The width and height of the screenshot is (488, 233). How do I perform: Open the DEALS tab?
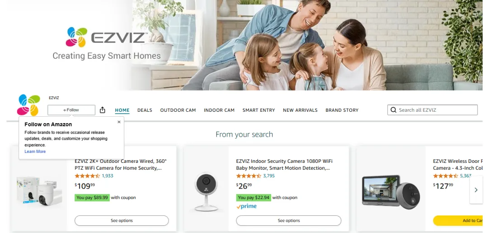pyautogui.click(x=145, y=110)
